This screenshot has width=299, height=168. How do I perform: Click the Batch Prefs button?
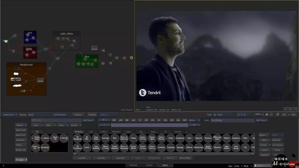pos(21,130)
